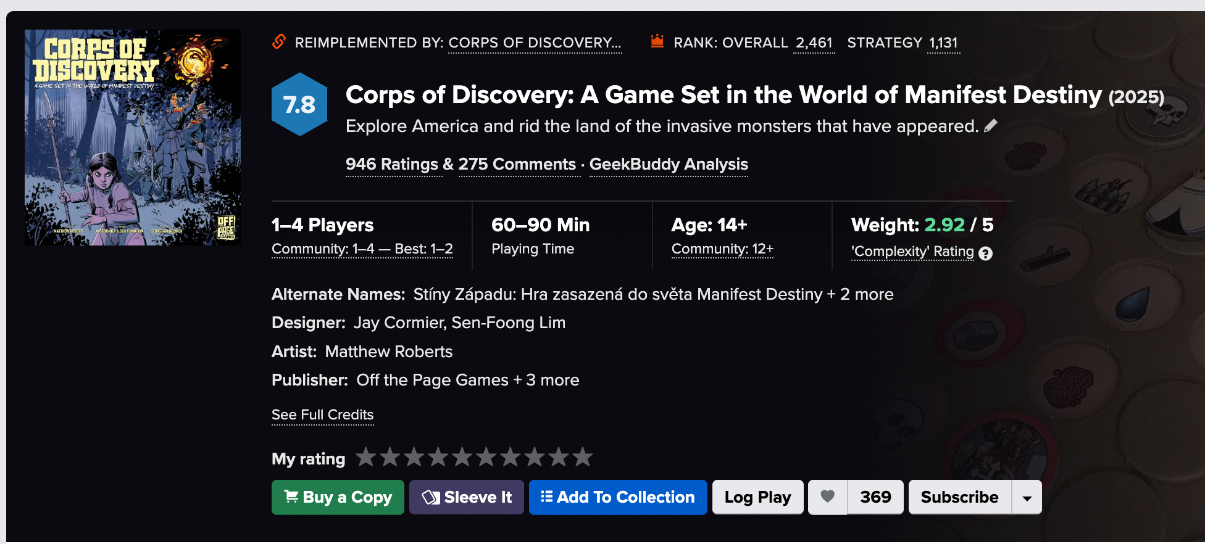Image resolution: width=1205 pixels, height=544 pixels.
Task: Open overall rank 2,461 link
Action: click(814, 43)
